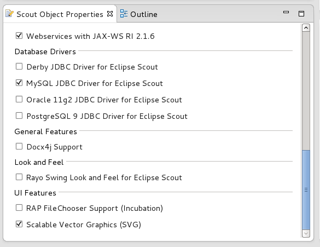320x247 pixels.
Task: Enable Oracle 11g2 JDBC Driver checkbox
Action: [19, 99]
